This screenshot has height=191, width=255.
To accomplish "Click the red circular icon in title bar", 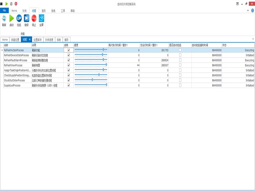I will click(x=16, y=4).
